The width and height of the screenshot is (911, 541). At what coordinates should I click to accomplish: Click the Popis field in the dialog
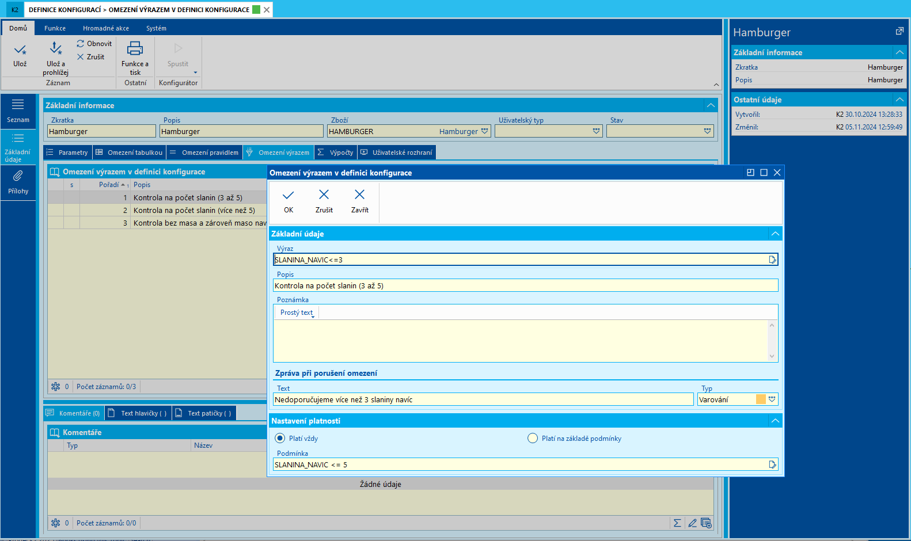tap(526, 285)
